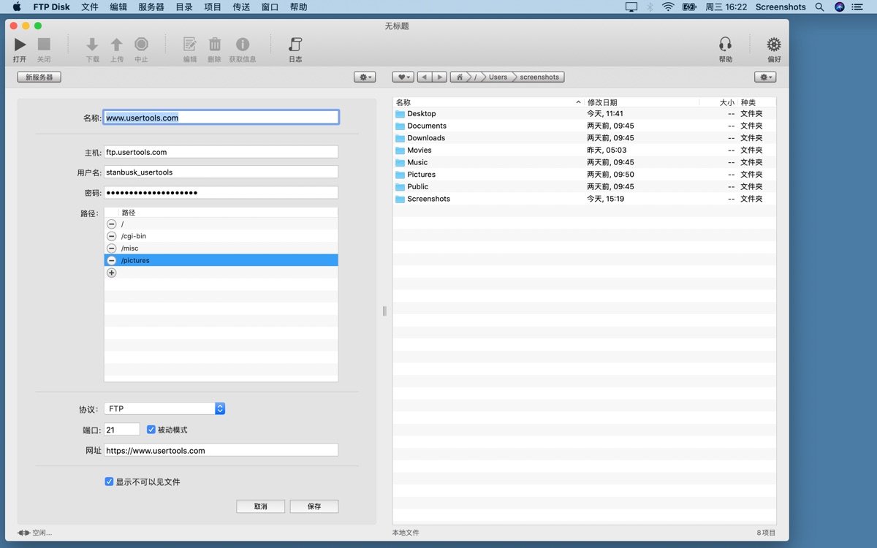Open the 传送 (Transfer) menu

pos(241,7)
